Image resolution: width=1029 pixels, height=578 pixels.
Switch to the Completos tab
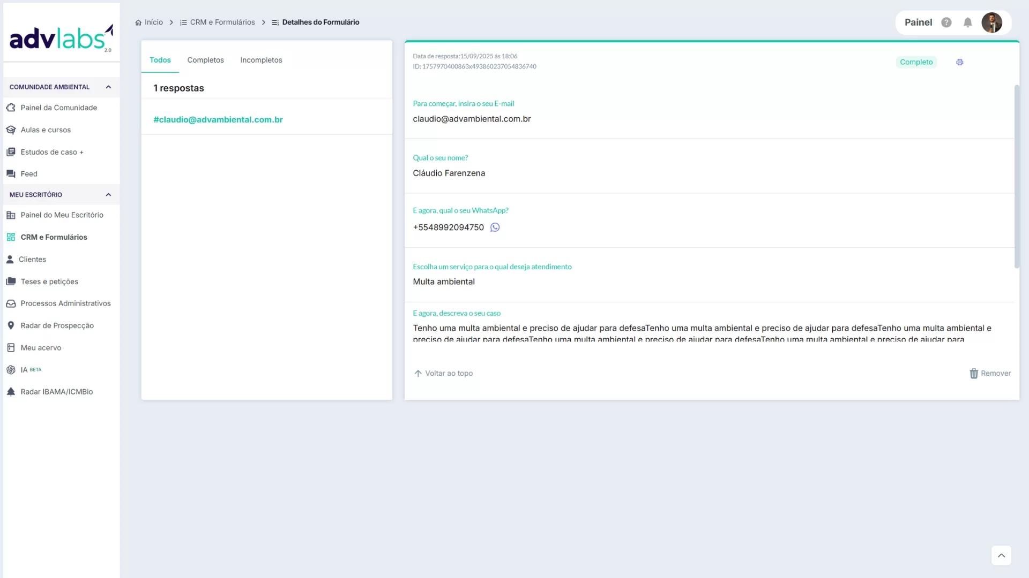coord(205,60)
